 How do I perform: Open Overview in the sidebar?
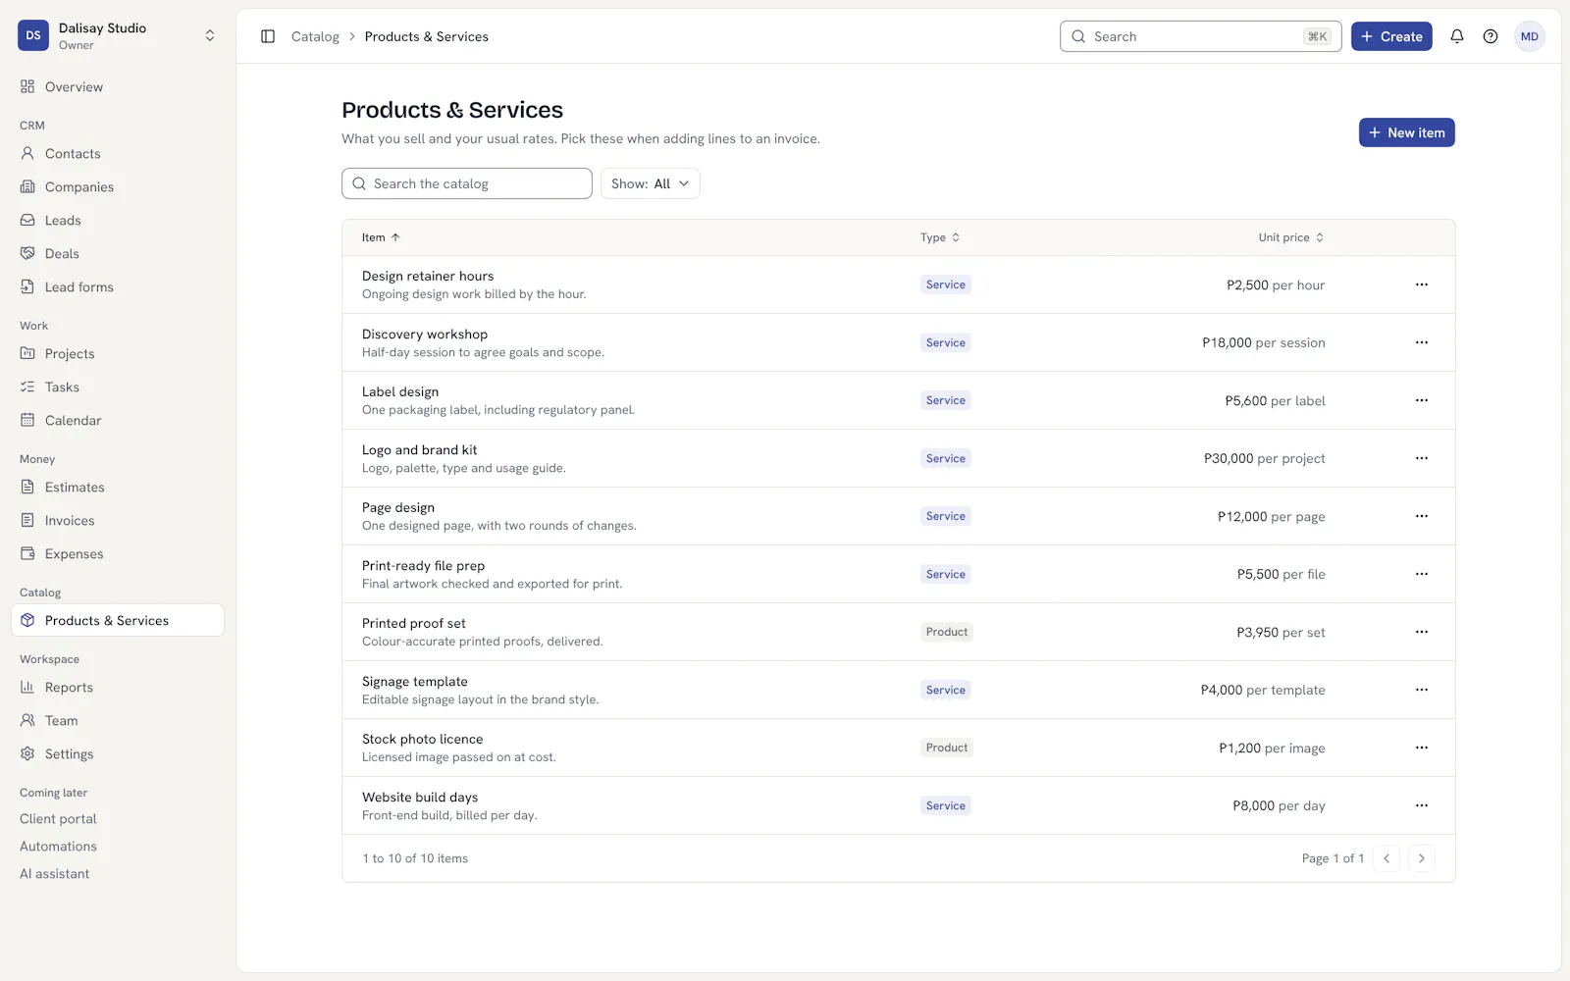pos(118,87)
